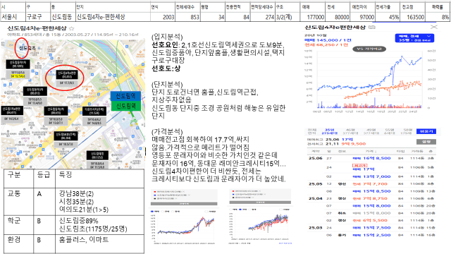Image resolution: width=451 pixels, height=254 pixels.
Task: Click the green 신도림역 map label
Action: pyautogui.click(x=125, y=106)
